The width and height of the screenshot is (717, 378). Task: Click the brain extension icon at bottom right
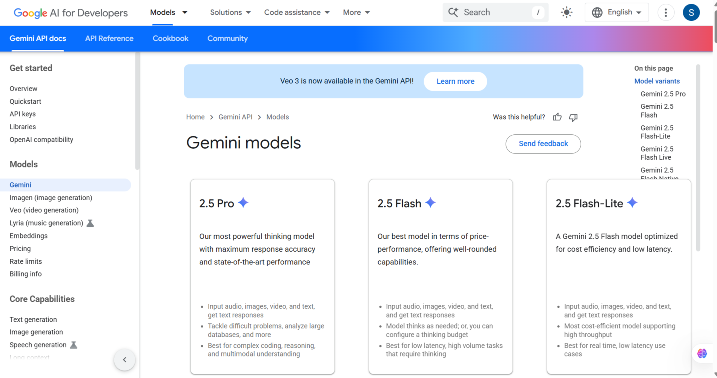702,353
